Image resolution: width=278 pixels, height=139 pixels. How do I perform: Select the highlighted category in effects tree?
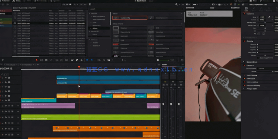[x=99, y=28]
